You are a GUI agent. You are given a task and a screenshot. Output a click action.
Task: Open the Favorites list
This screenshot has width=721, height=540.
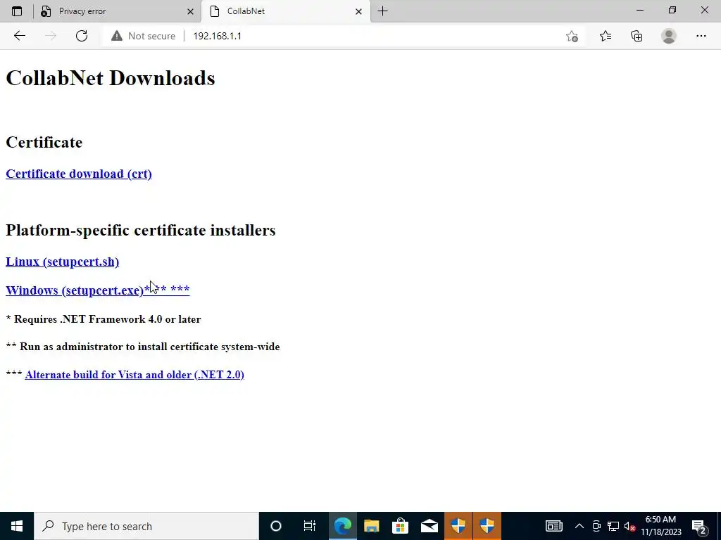point(605,36)
